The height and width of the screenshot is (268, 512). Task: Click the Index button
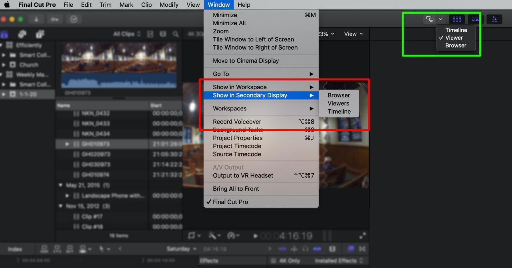point(15,249)
